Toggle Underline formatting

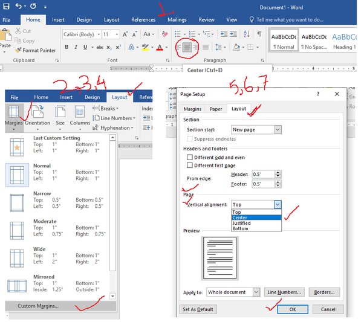coord(85,47)
